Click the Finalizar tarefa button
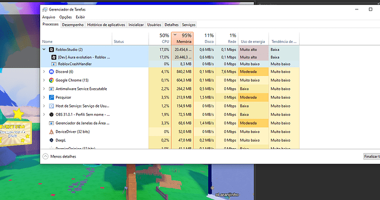380x200 pixels. pyautogui.click(x=372, y=156)
